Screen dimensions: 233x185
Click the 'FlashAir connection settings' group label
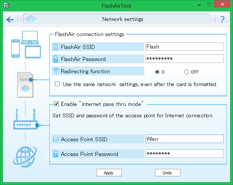tap(90, 34)
